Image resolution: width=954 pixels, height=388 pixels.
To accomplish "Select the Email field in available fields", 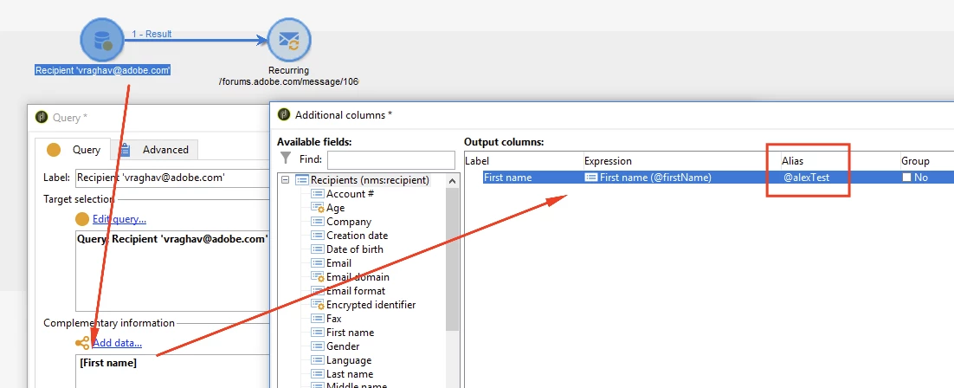I will point(338,263).
